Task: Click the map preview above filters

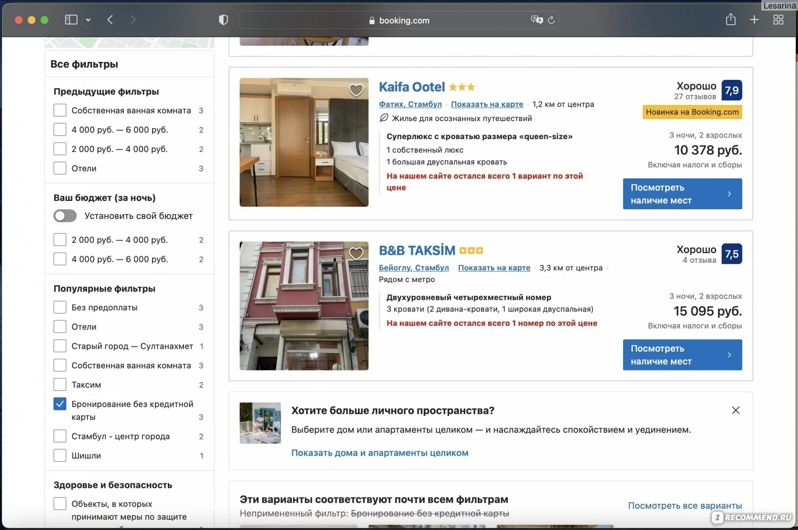Action: 129,42
